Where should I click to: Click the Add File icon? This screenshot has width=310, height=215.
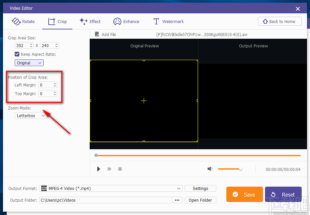coord(97,34)
